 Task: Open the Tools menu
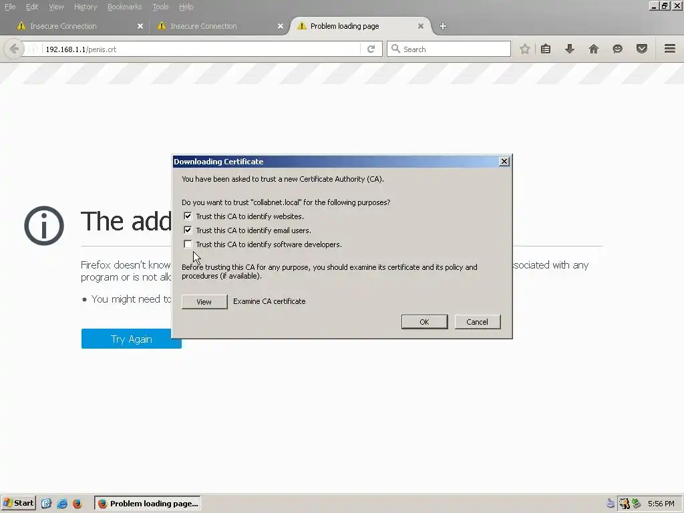(160, 7)
